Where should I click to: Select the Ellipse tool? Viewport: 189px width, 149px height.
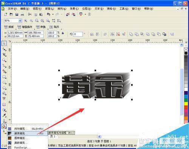click(x=4, y=82)
